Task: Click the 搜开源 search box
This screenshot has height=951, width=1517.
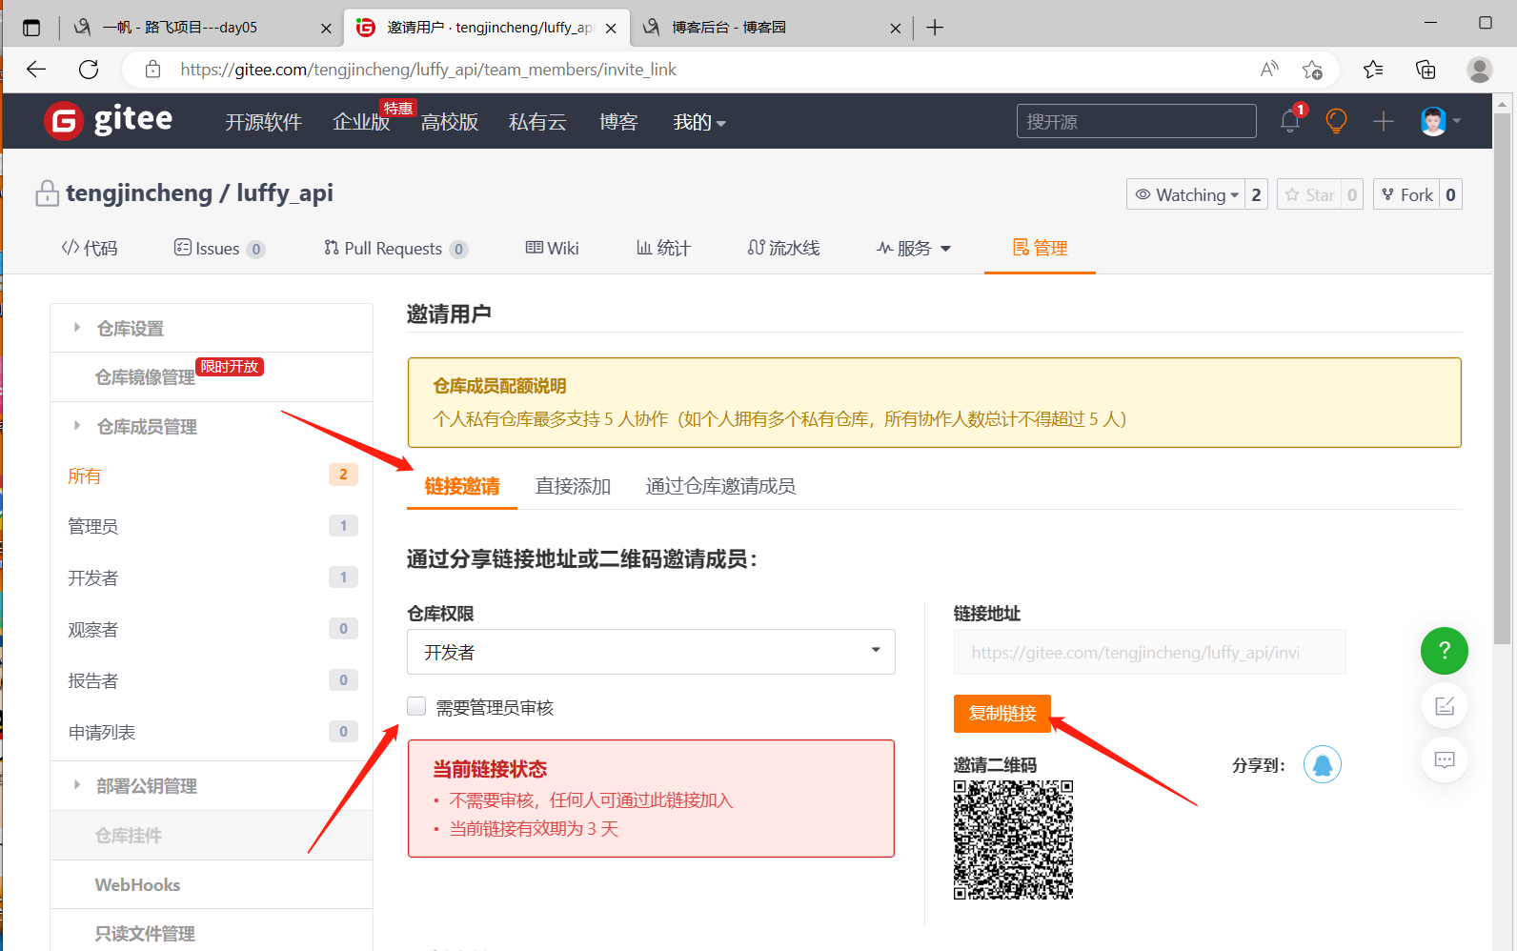Action: click(1136, 121)
